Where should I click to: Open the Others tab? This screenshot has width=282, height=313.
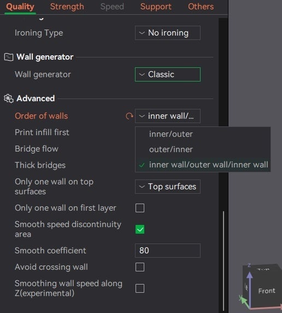(201, 7)
